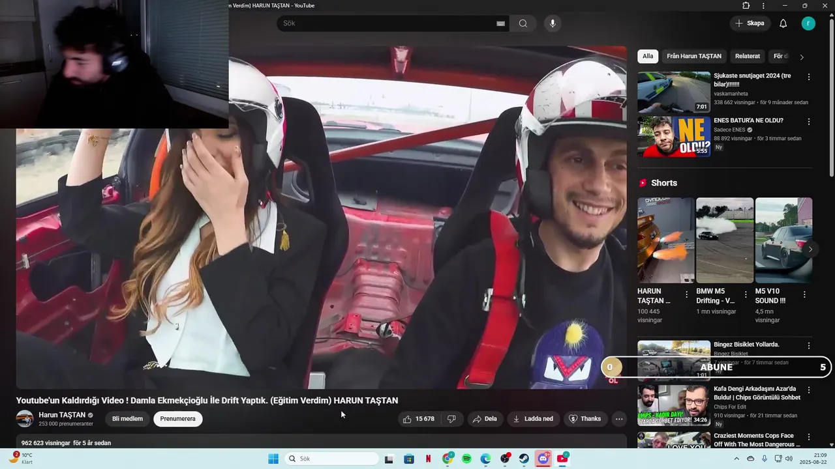Like the video with thumbs up

click(418, 419)
